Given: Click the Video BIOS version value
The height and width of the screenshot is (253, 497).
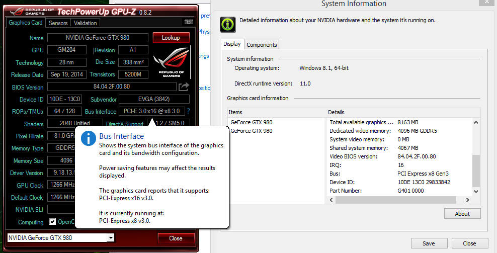Looking at the screenshot, I should [417, 156].
